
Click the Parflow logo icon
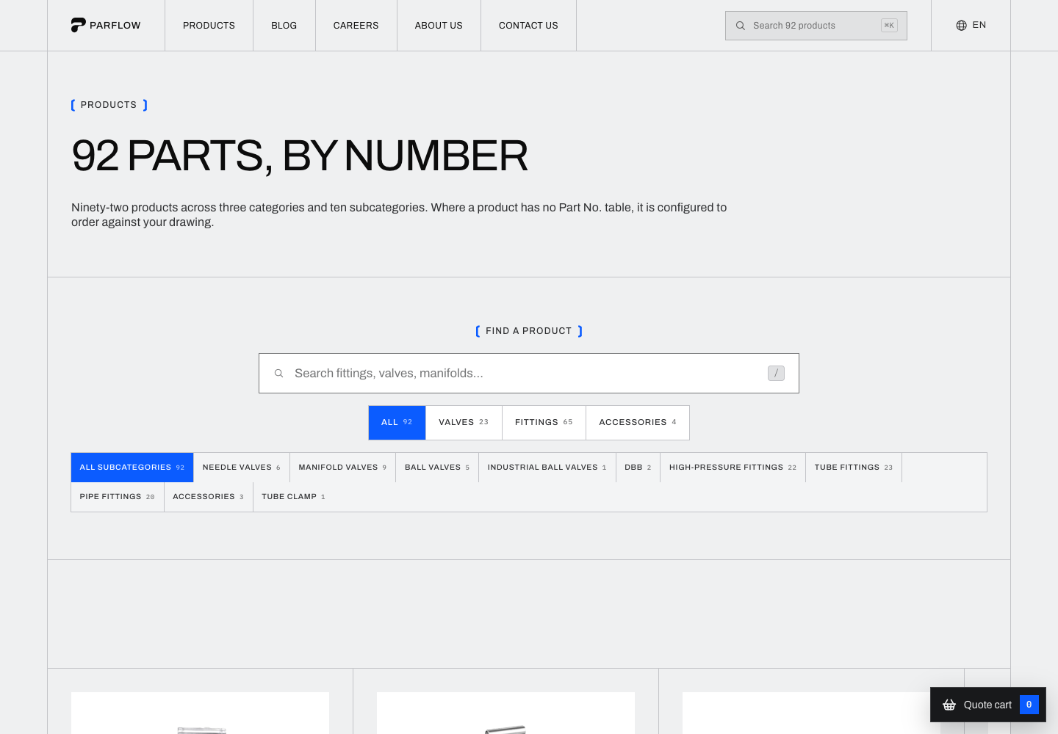click(78, 25)
